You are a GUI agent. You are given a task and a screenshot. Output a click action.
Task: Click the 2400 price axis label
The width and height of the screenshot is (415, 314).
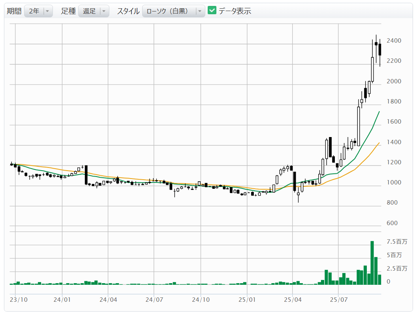tap(394, 41)
